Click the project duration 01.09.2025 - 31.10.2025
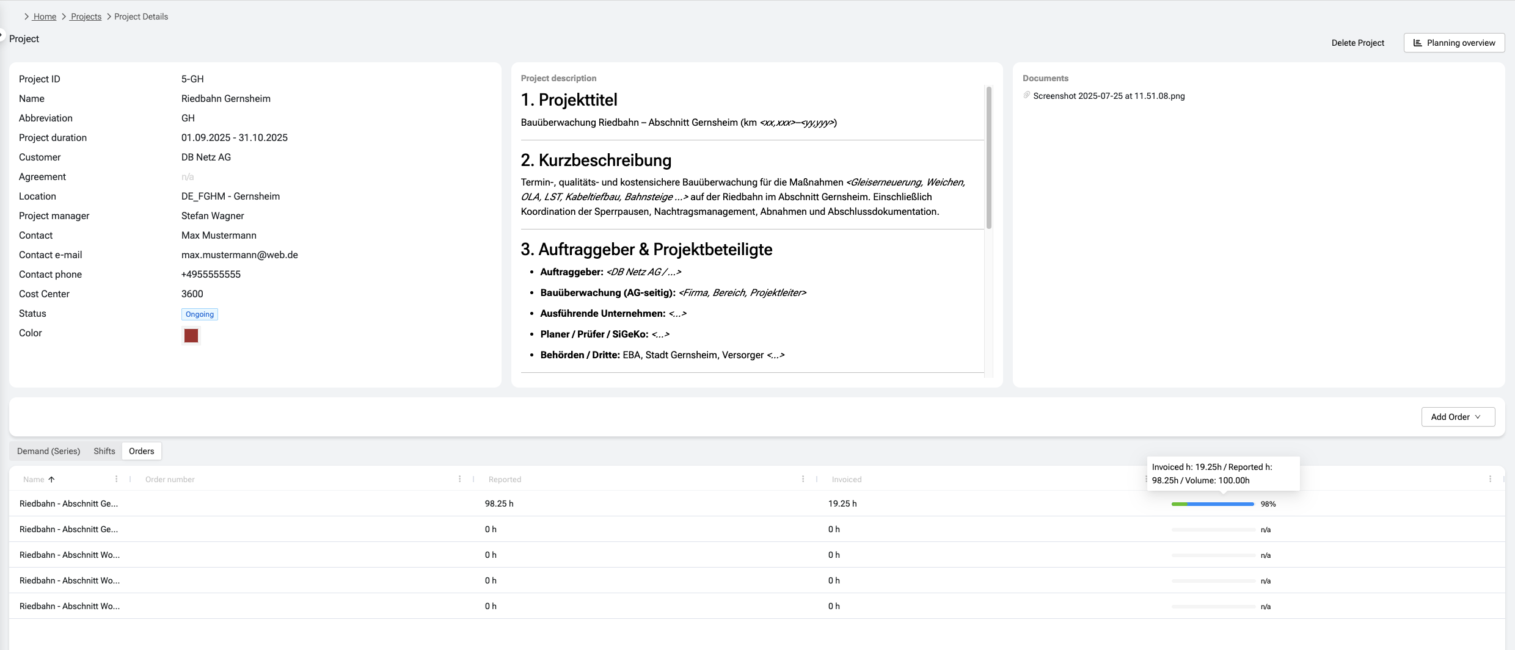This screenshot has height=650, width=1515. point(235,137)
